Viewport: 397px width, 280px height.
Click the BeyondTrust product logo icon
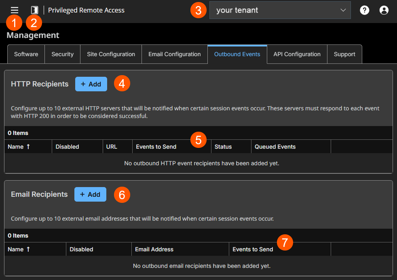pyautogui.click(x=34, y=10)
